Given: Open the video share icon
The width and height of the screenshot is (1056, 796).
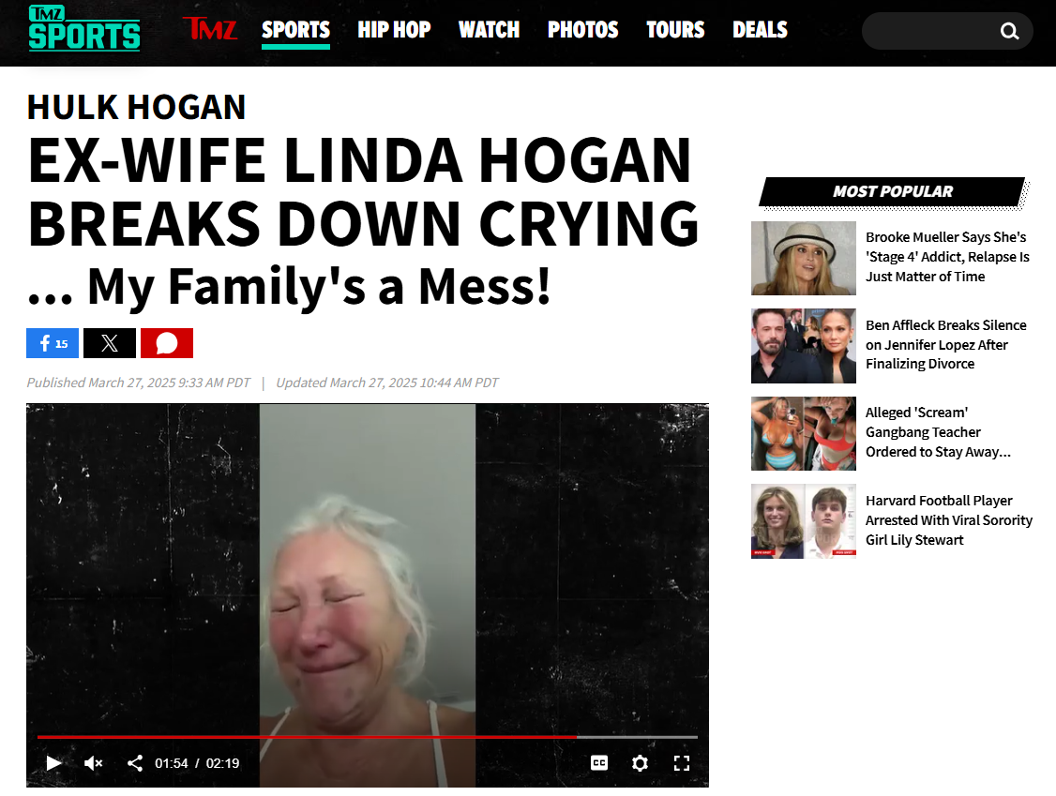Looking at the screenshot, I should pos(135,763).
